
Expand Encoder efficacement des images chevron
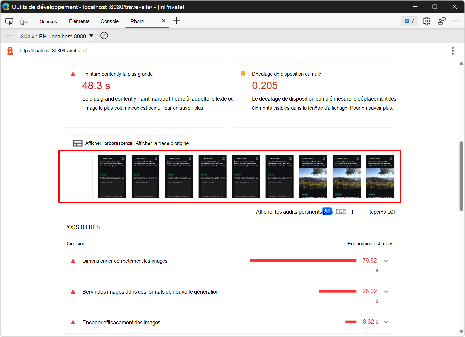pos(386,322)
